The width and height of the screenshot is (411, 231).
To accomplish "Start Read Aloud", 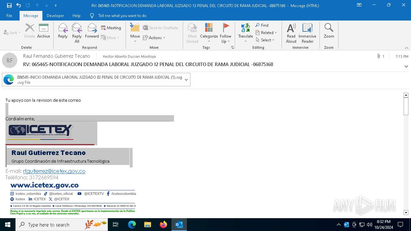I will coord(291,33).
